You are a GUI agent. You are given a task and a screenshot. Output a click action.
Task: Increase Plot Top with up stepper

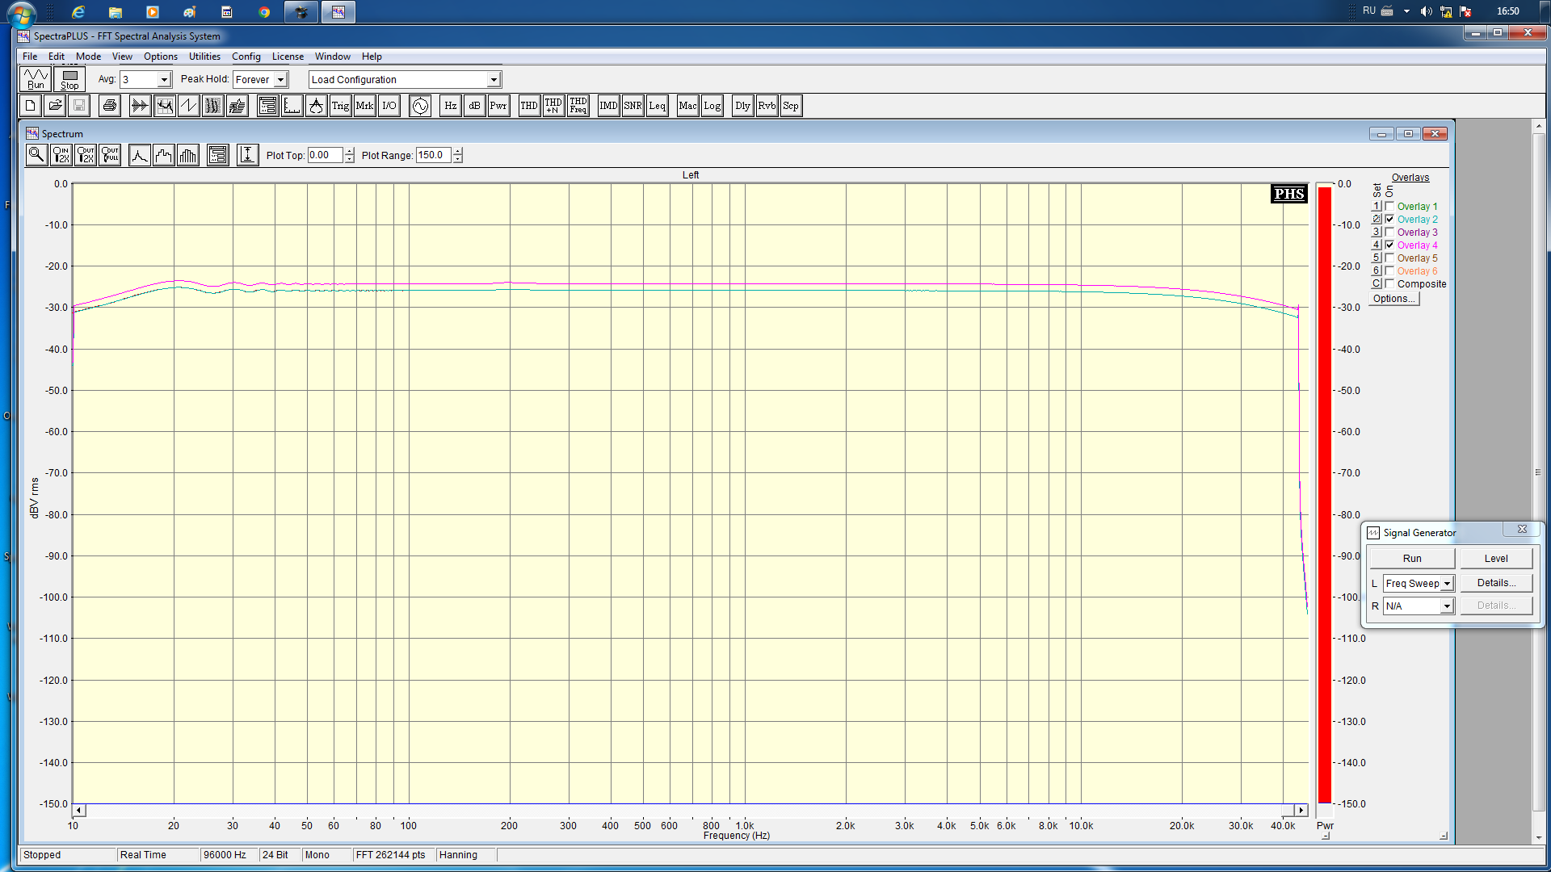(349, 151)
